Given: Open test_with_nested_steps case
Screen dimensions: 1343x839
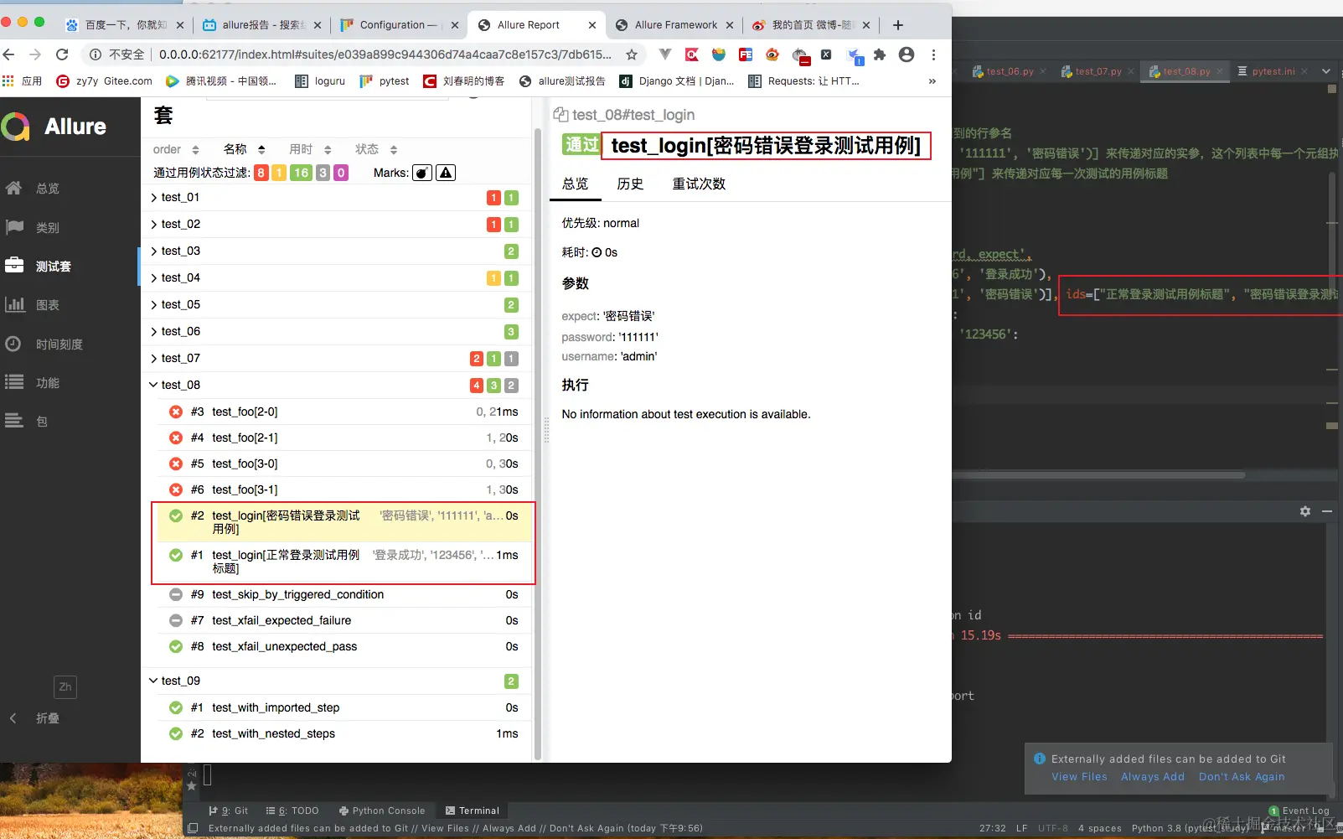Looking at the screenshot, I should tap(343, 733).
